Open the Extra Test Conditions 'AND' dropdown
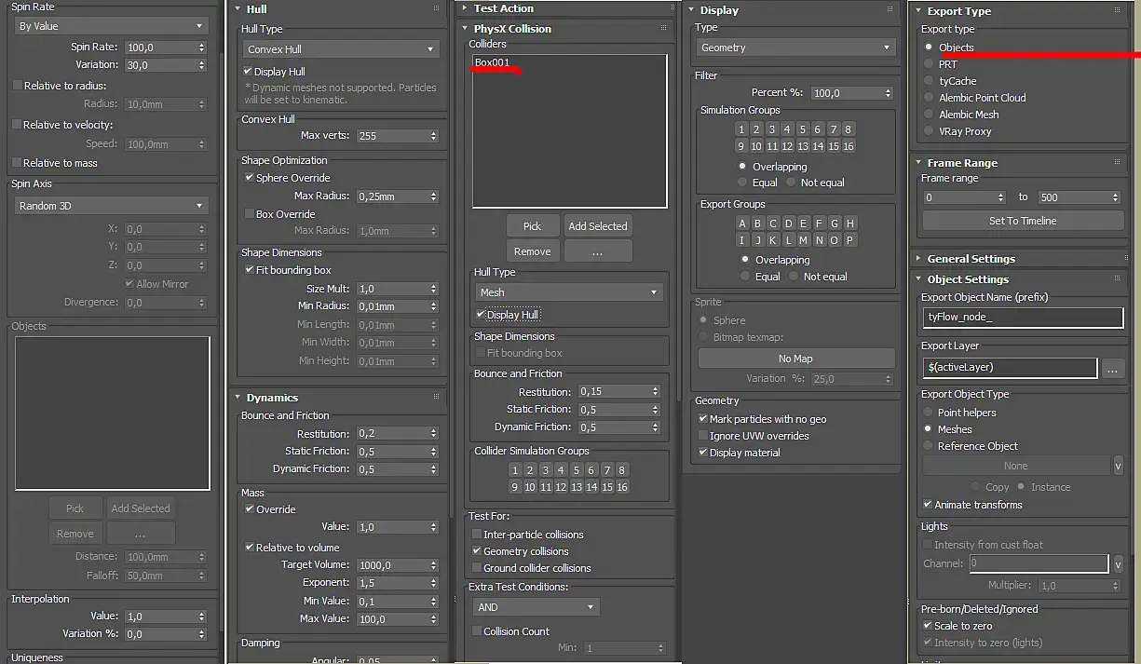Viewport: 1141px width, 664px height. [536, 607]
